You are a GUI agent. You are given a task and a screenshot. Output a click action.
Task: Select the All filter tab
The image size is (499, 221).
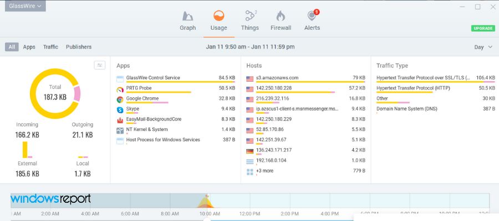(12, 47)
